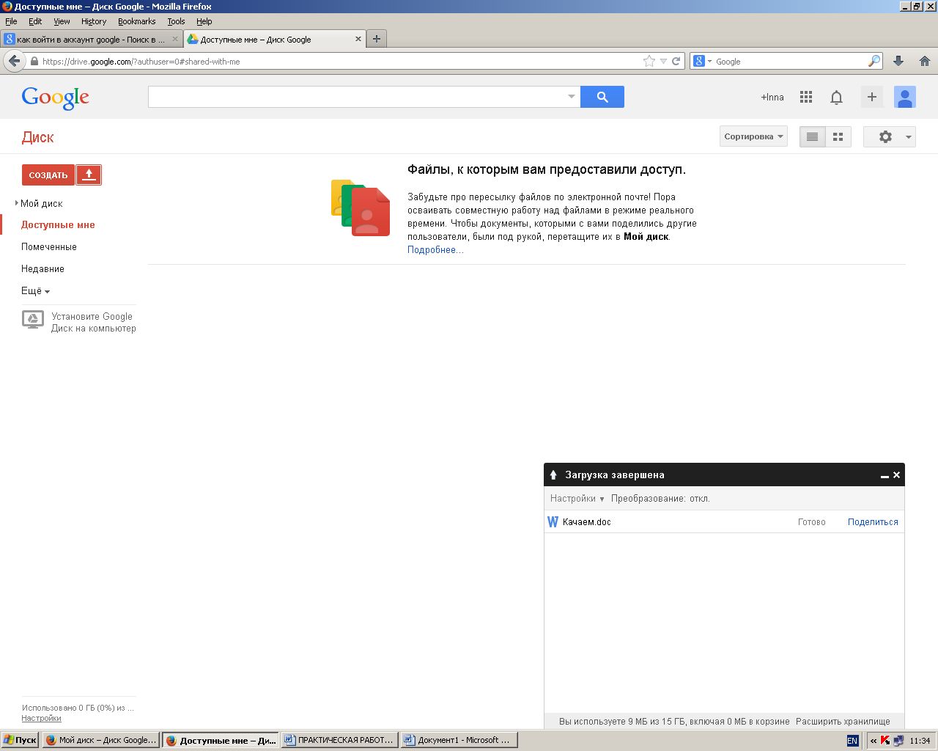Image resolution: width=938 pixels, height=751 pixels.
Task: Click the Word icon next to Качаем.doc
Action: [x=553, y=522]
